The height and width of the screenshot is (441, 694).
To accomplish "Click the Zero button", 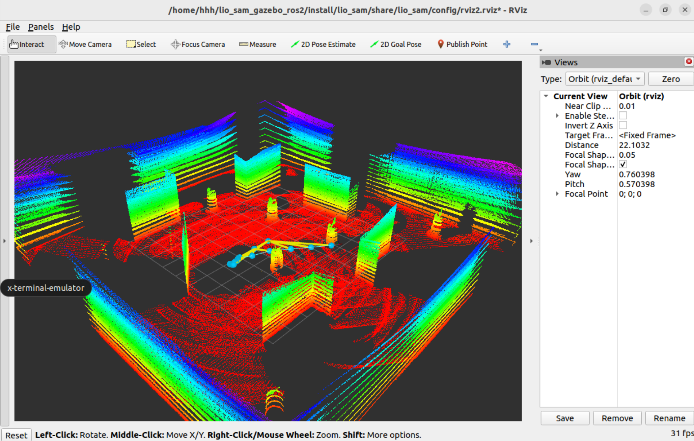I will click(670, 79).
